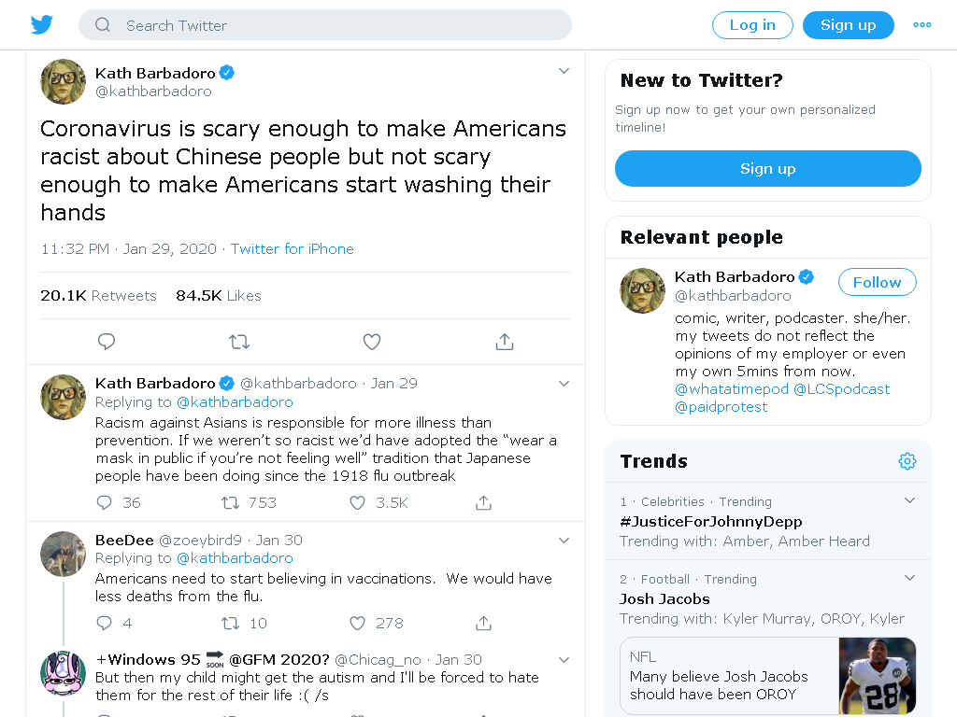Open Trends settings gear
The width and height of the screenshot is (957, 717).
(x=907, y=461)
